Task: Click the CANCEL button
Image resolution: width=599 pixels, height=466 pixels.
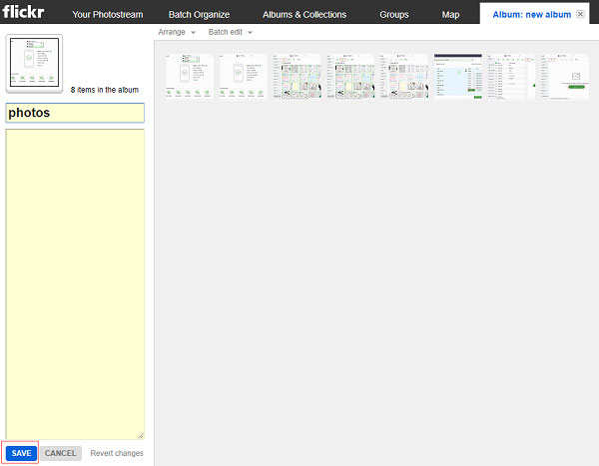Action: tap(60, 453)
